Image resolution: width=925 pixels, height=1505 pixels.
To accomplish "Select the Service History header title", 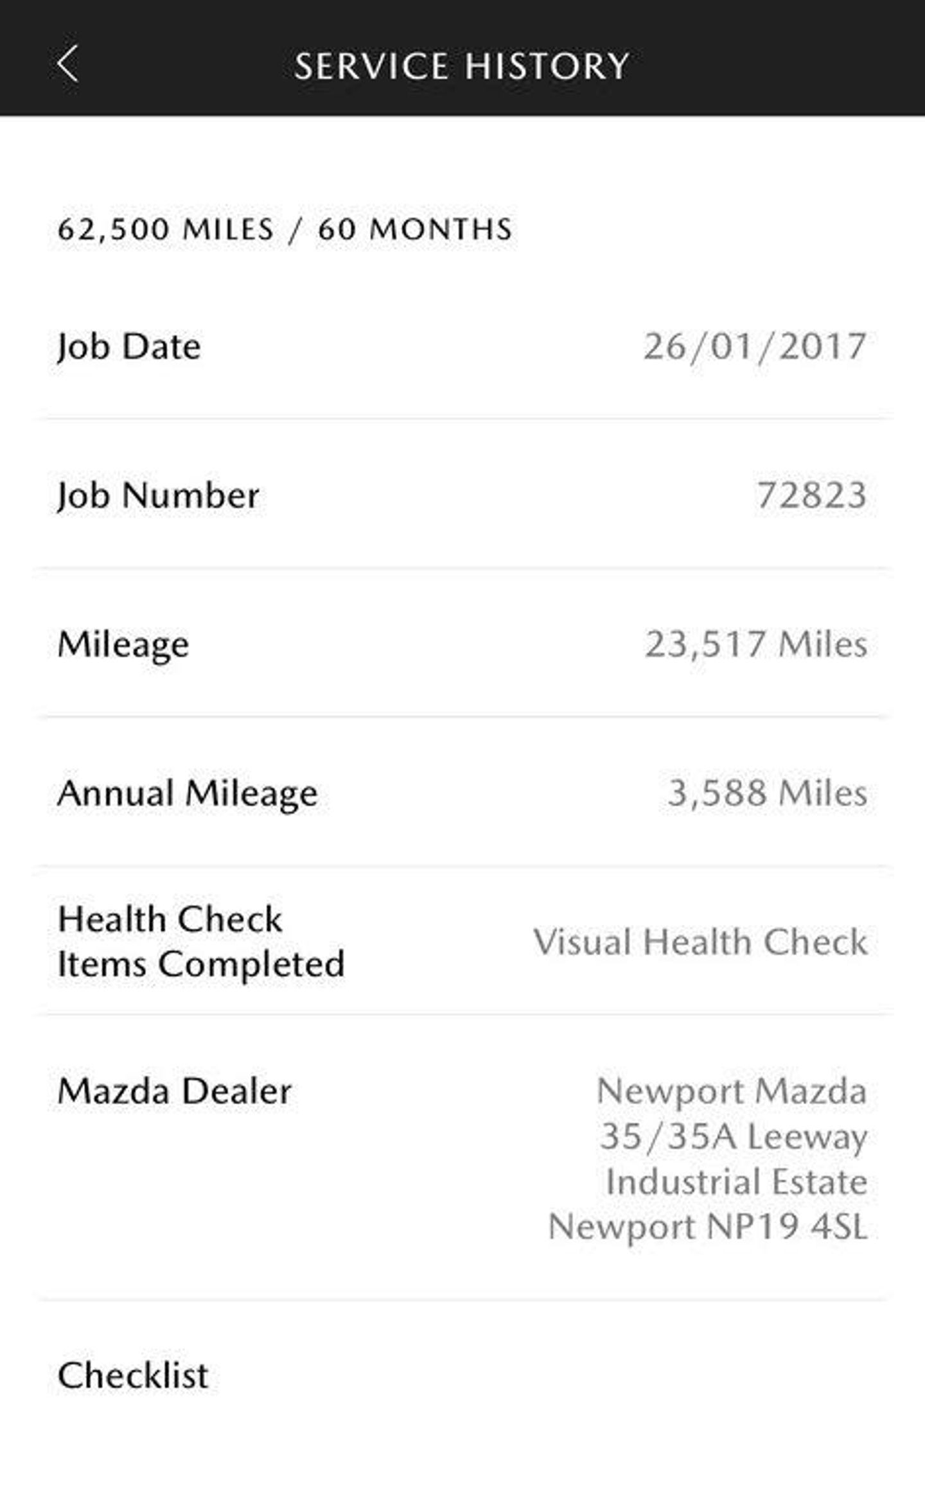I will tap(462, 66).
